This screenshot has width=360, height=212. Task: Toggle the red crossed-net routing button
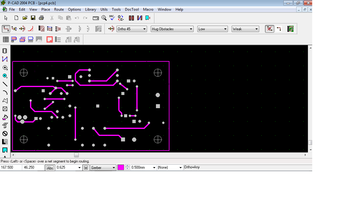coord(270,29)
